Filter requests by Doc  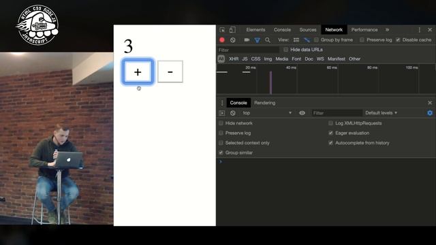point(309,59)
